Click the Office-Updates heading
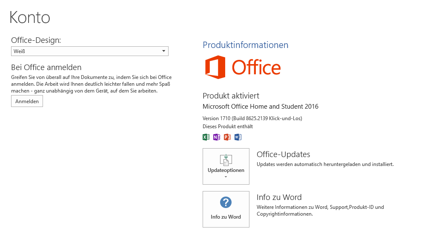This screenshot has width=421, height=239. pos(283,155)
